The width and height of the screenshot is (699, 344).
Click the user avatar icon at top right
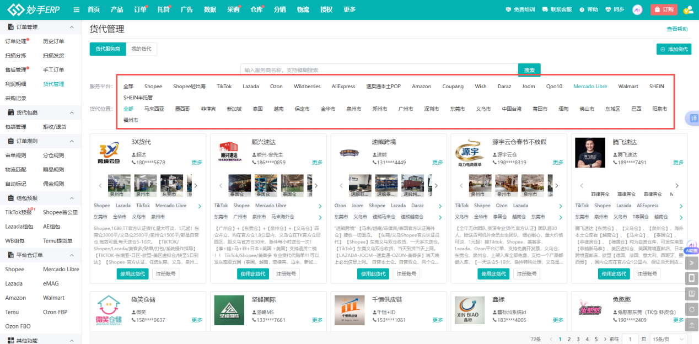coord(688,9)
